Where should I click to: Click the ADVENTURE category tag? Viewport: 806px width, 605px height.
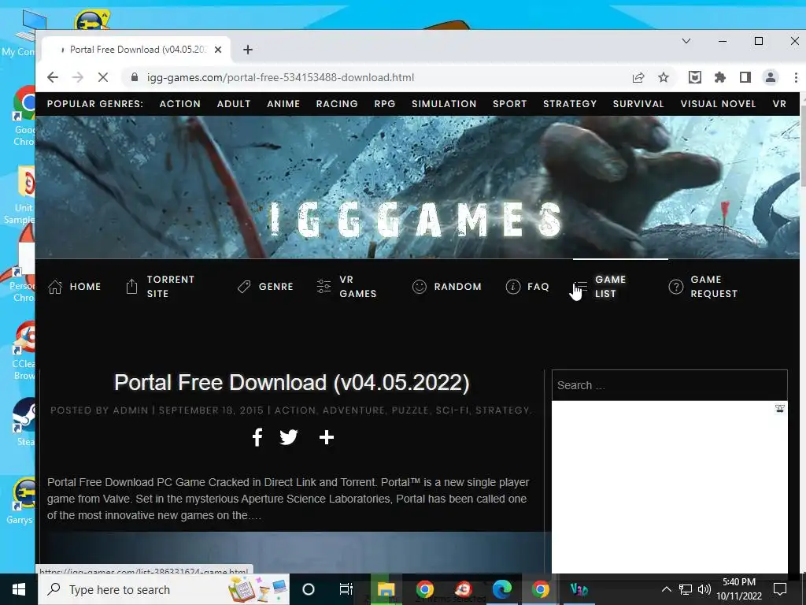[x=353, y=410]
